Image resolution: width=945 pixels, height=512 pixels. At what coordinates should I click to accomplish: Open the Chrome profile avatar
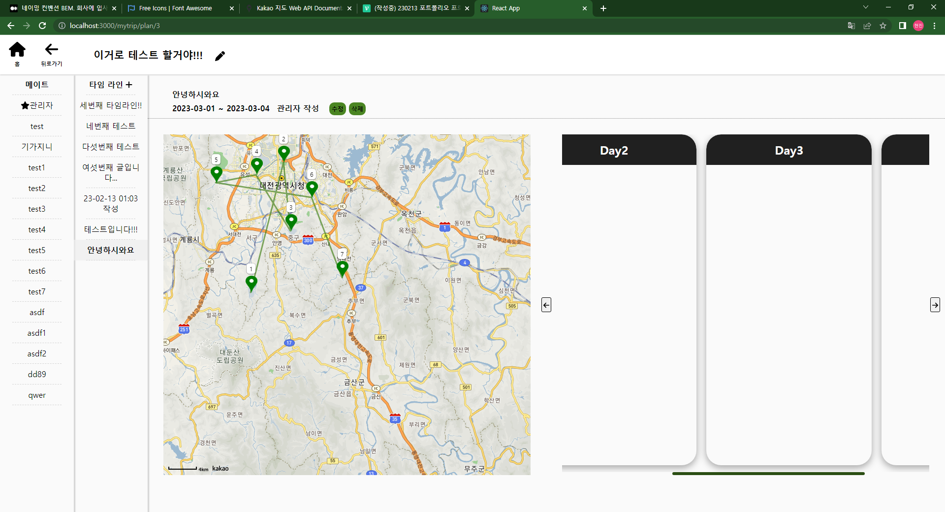(x=918, y=26)
